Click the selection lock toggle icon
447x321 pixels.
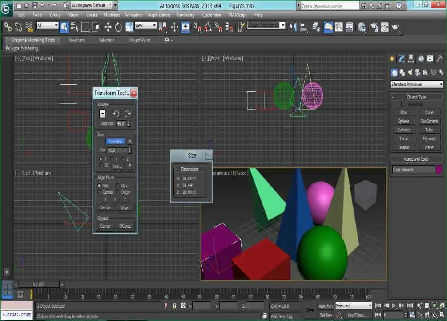coord(174,305)
